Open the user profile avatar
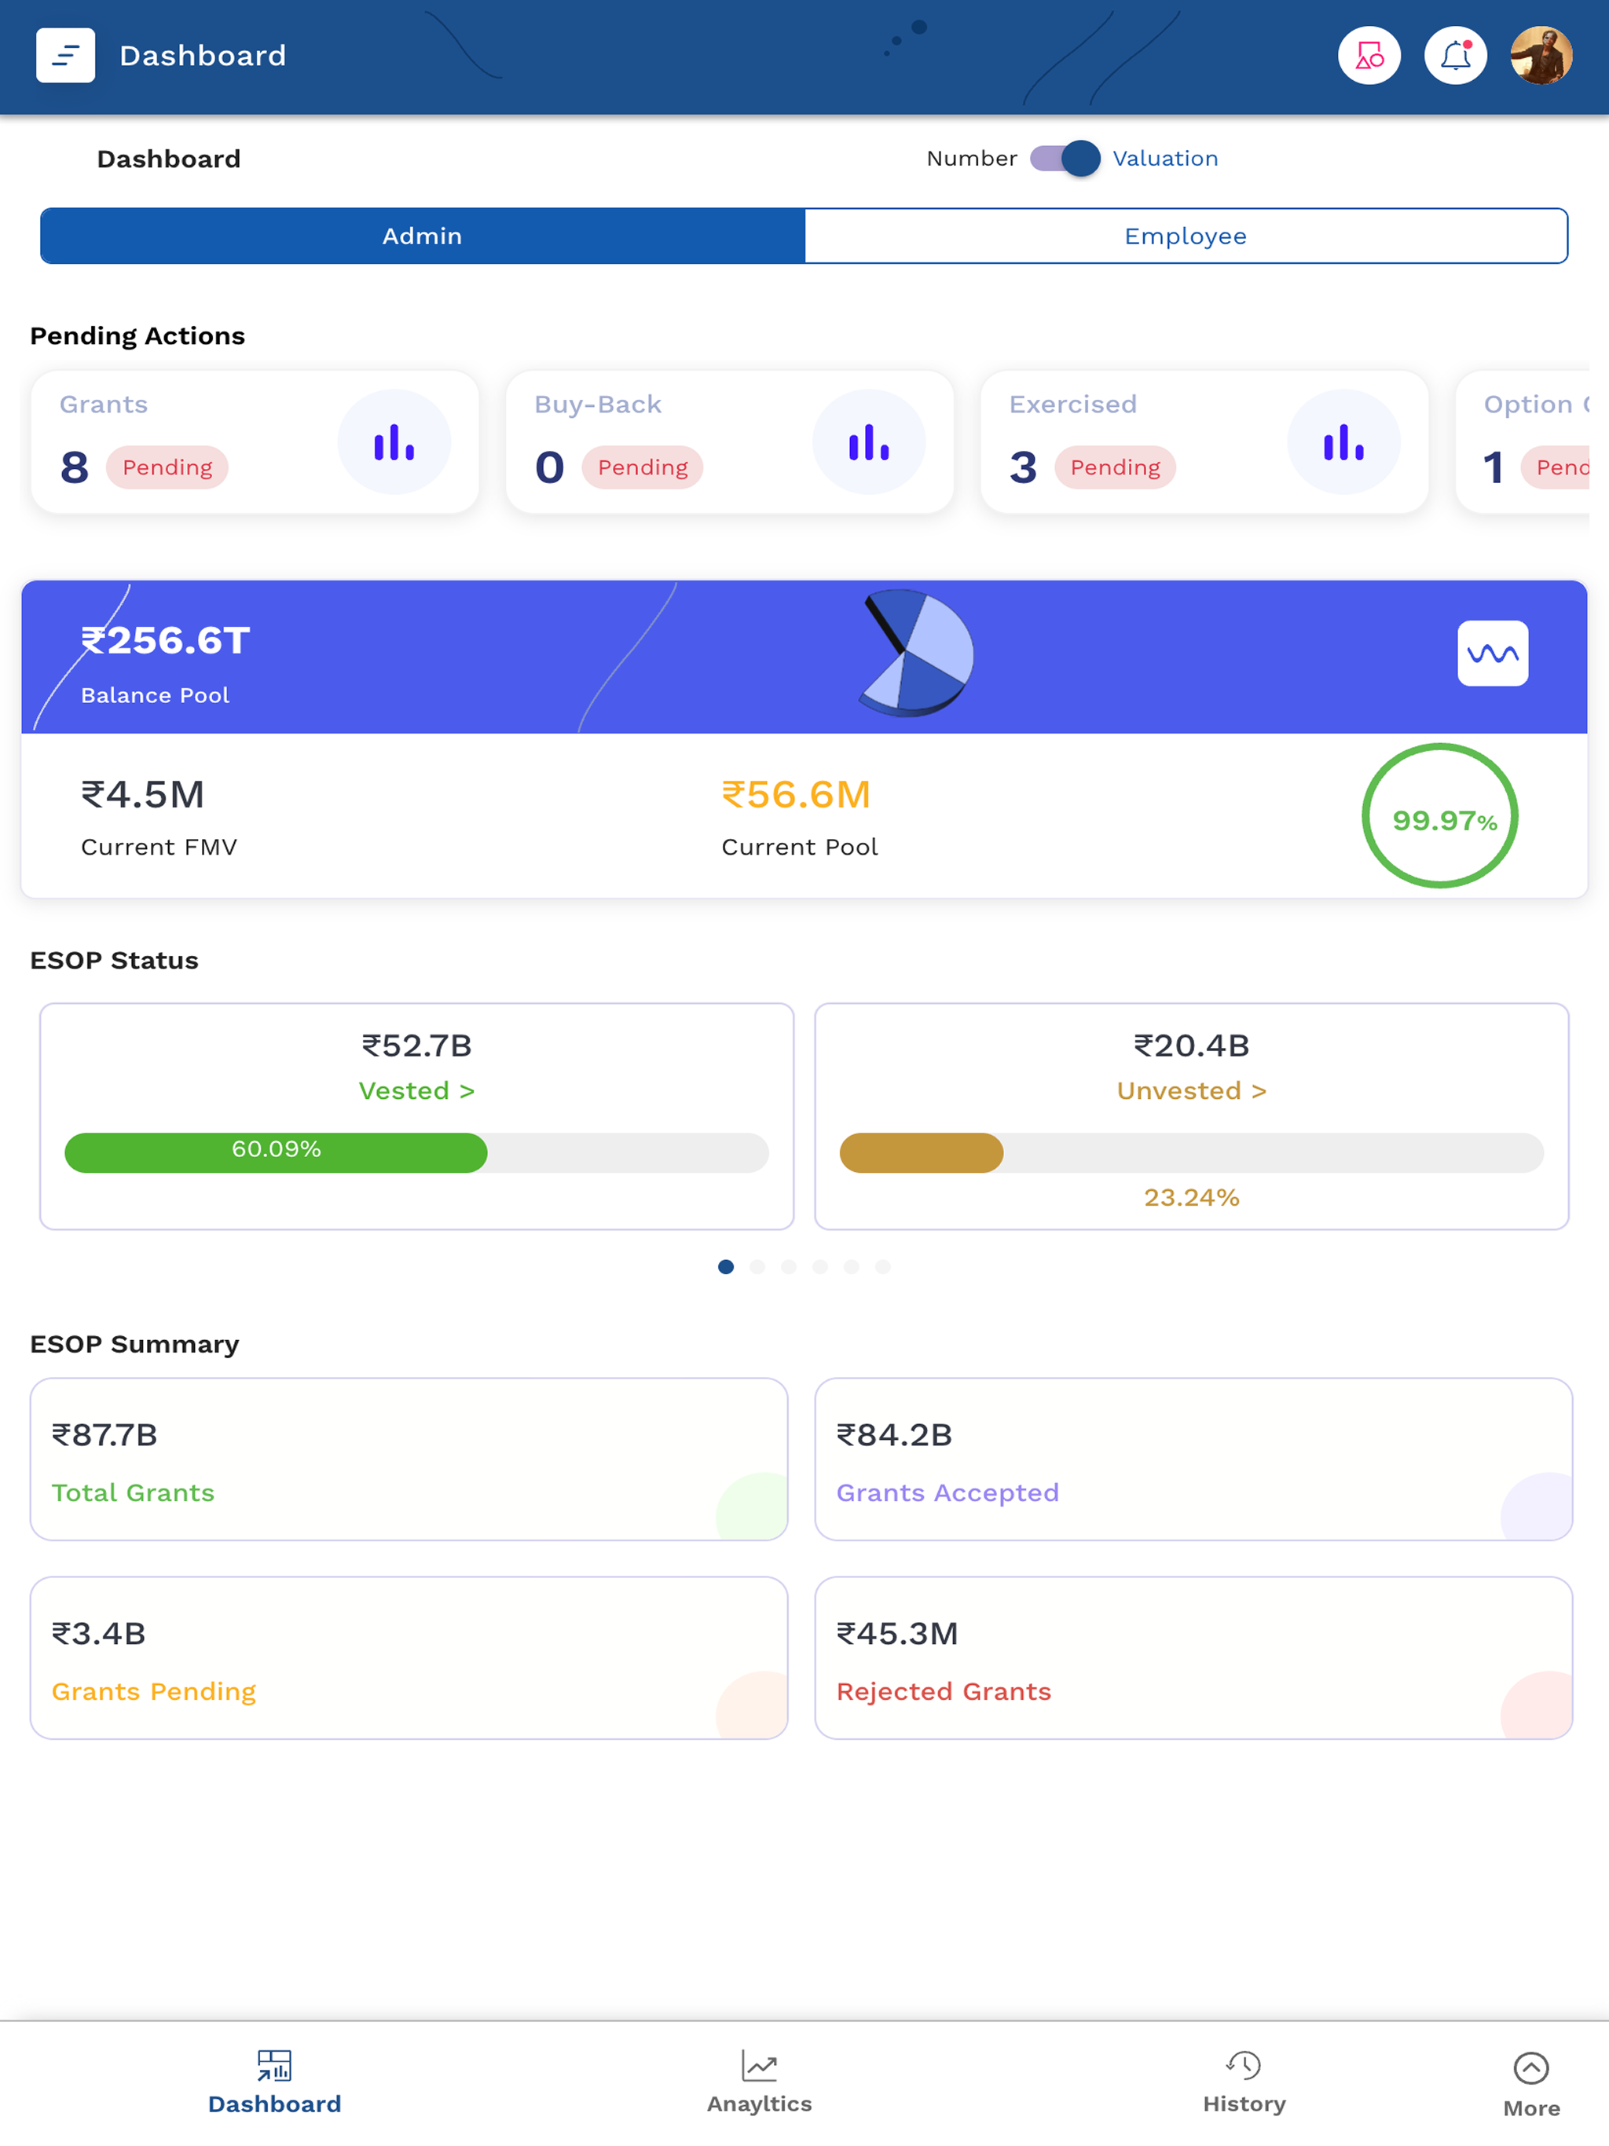 (1541, 55)
